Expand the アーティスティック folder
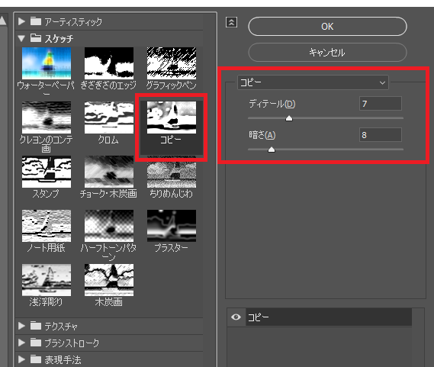Screen dimensions: 434x367 point(21,21)
